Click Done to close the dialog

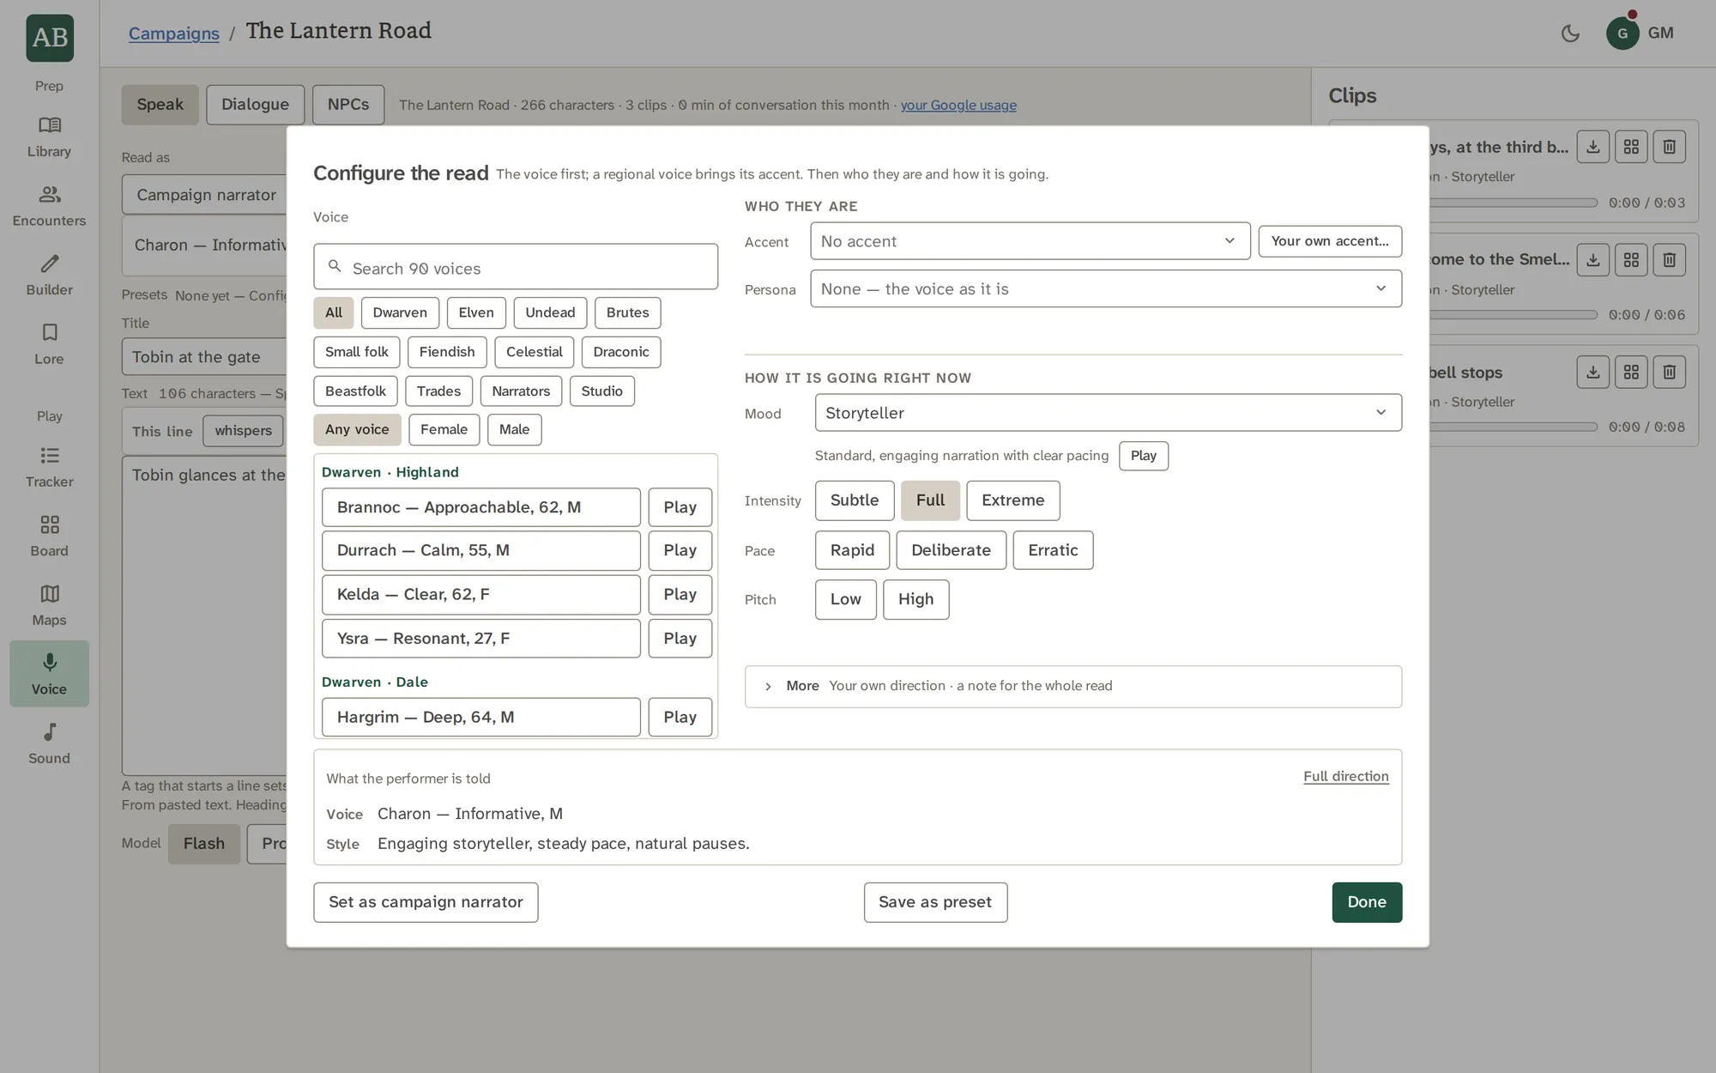point(1367,902)
